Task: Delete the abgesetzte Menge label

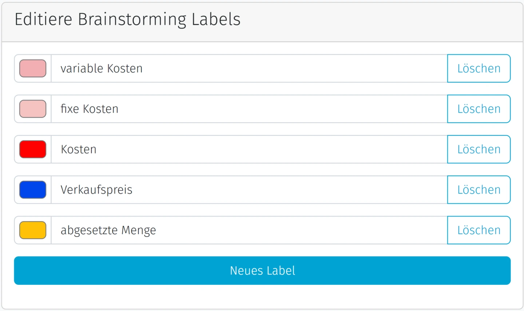Action: tap(479, 230)
